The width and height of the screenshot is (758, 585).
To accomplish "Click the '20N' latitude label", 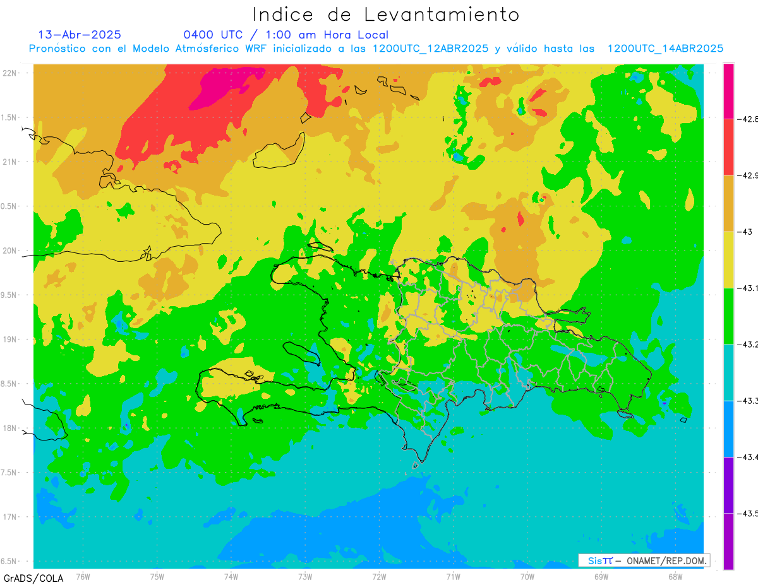I will coord(9,251).
